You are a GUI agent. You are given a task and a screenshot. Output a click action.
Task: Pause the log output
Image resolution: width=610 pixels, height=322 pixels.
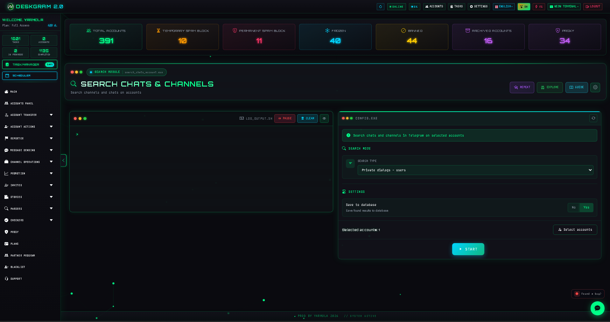tap(285, 118)
